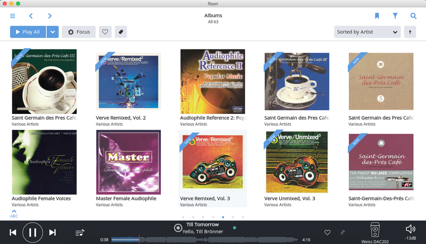Image resolution: width=426 pixels, height=244 pixels.
Task: Pause the currently playing track
Action: (x=32, y=232)
